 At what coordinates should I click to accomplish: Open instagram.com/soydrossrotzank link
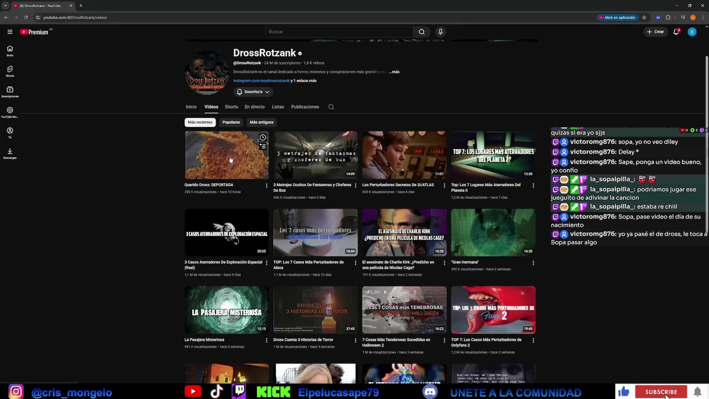(x=261, y=81)
